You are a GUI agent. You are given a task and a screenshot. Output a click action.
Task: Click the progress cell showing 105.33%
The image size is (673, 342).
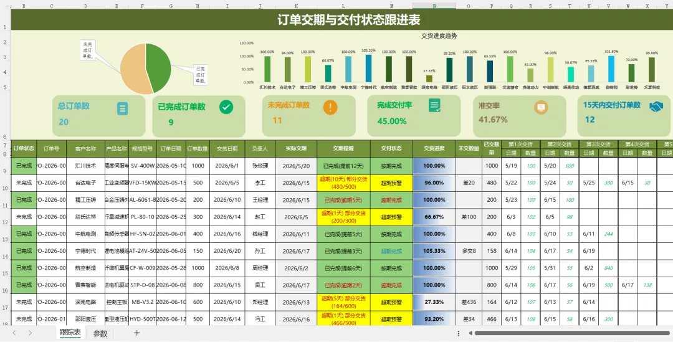click(x=434, y=251)
